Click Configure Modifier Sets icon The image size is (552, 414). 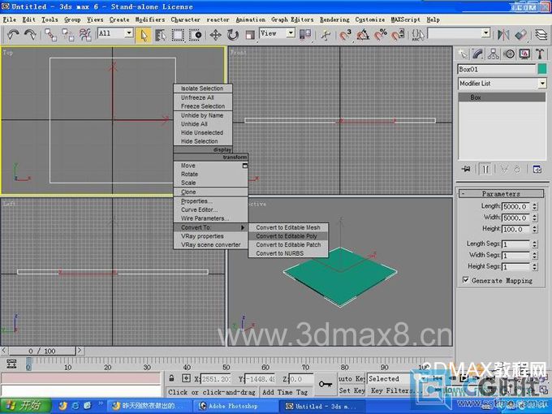tap(537, 170)
